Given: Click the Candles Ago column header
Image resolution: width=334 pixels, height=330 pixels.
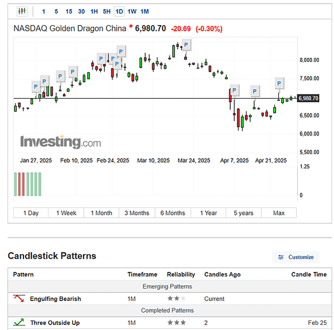Looking at the screenshot, I should [x=222, y=274].
